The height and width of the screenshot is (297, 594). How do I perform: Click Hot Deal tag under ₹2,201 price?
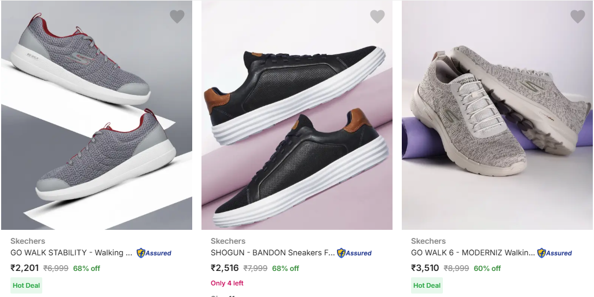coord(27,285)
